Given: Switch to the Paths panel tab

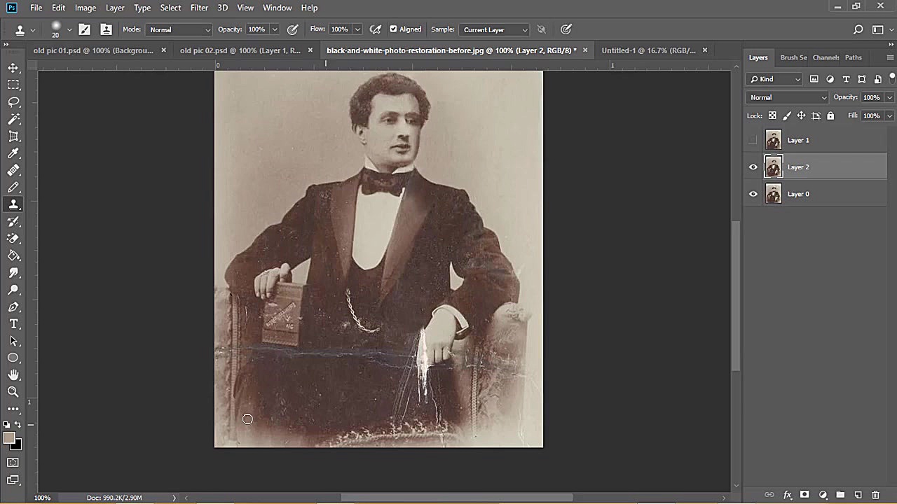Looking at the screenshot, I should tap(853, 57).
